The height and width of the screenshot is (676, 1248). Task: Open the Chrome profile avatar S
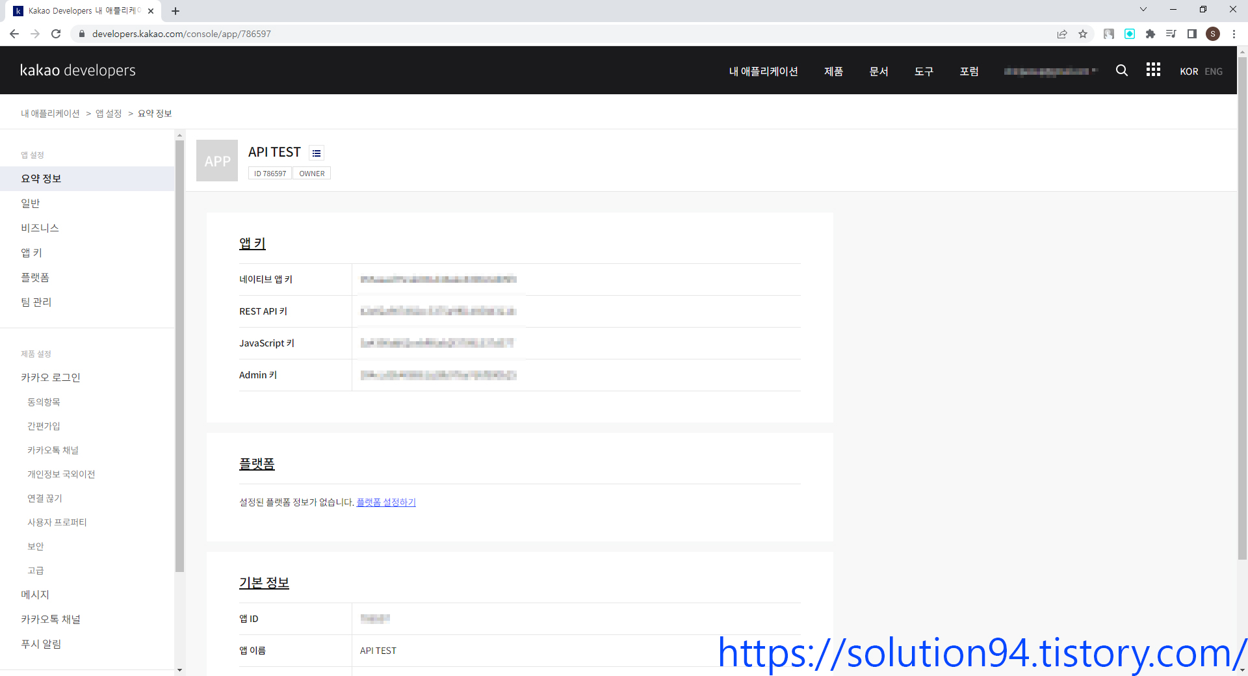point(1213,34)
